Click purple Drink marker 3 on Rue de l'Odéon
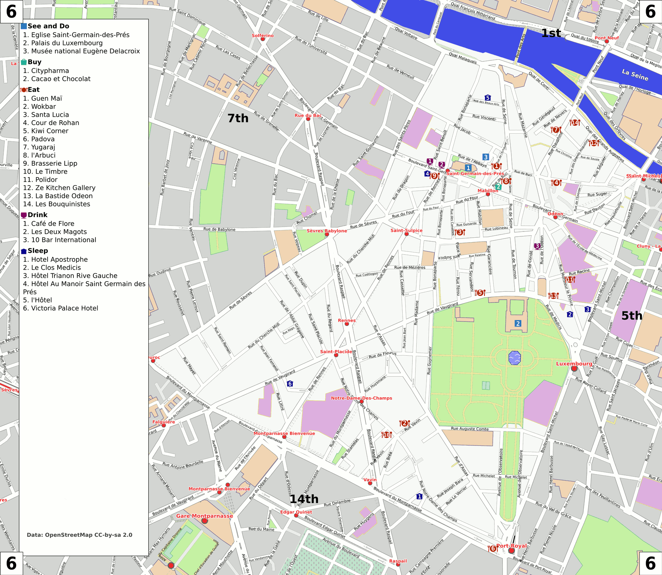The image size is (662, 575). click(x=537, y=246)
